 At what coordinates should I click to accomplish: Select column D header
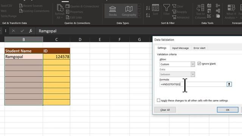[80, 39]
